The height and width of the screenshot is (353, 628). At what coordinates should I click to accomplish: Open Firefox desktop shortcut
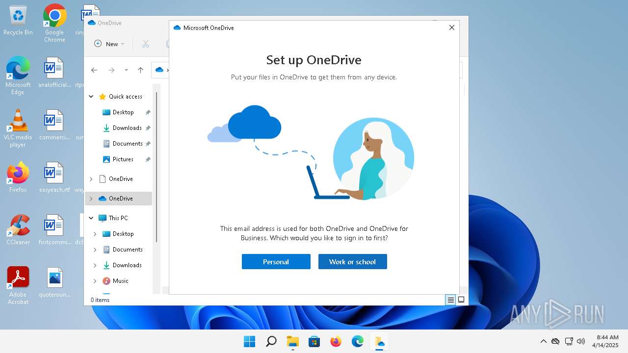point(18,177)
